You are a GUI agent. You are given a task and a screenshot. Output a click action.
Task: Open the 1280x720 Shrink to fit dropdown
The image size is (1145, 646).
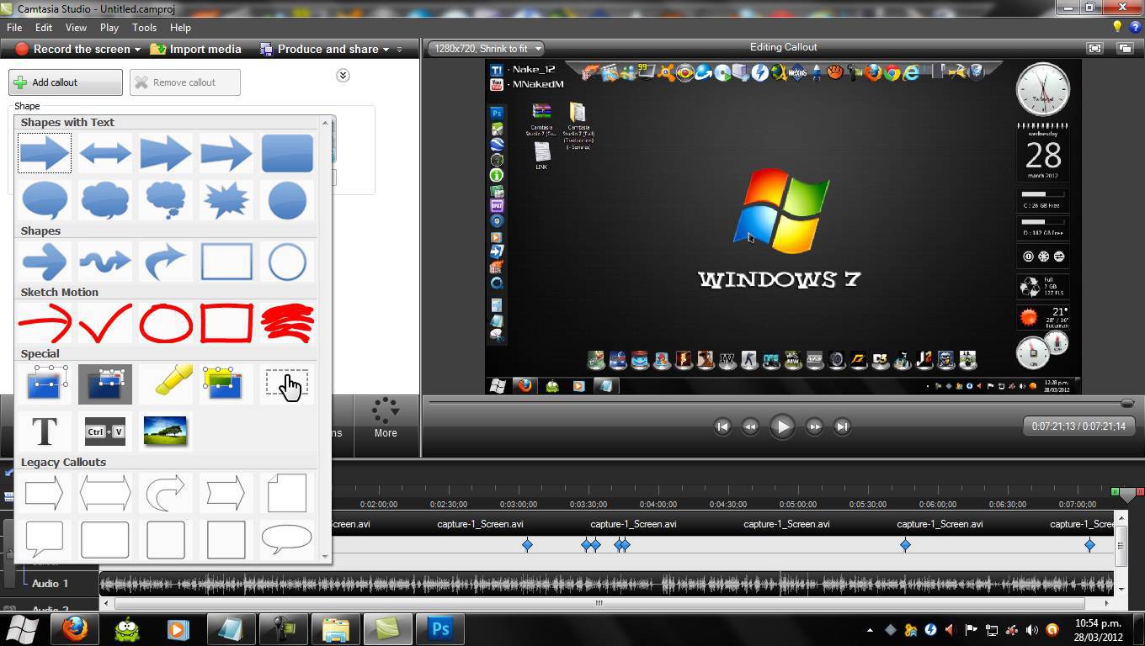click(x=485, y=49)
